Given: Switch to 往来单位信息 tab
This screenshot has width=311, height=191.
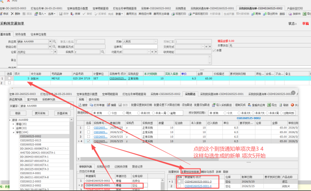Looking at the screenshot, I should tap(38, 34).
